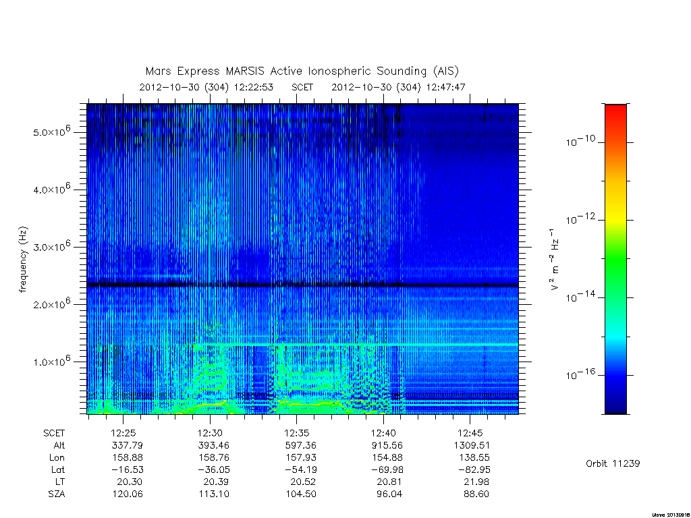This screenshot has width=691, height=518.
Task: Click altitude value 1309.51
Action: coord(472,445)
